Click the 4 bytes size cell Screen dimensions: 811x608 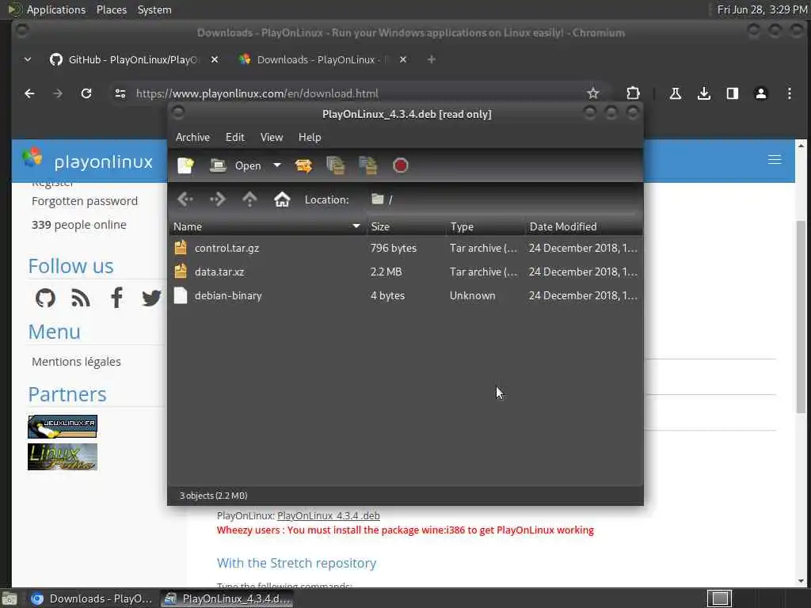pos(387,296)
